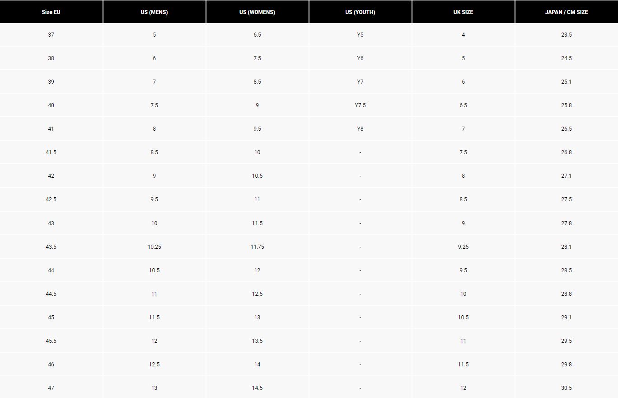Click the US (YOUTH) column header
The height and width of the screenshot is (398, 618).
click(x=360, y=12)
